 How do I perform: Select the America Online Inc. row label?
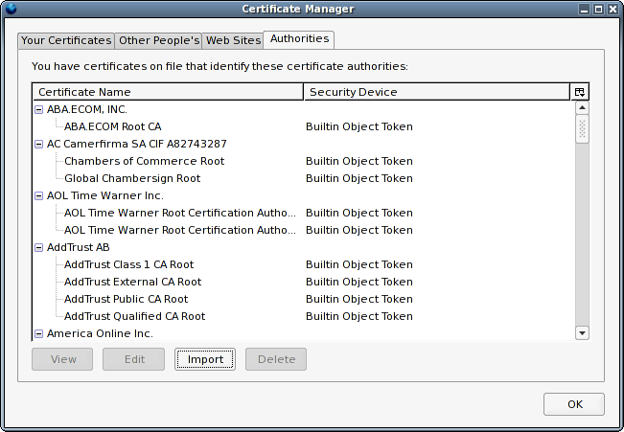point(100,333)
